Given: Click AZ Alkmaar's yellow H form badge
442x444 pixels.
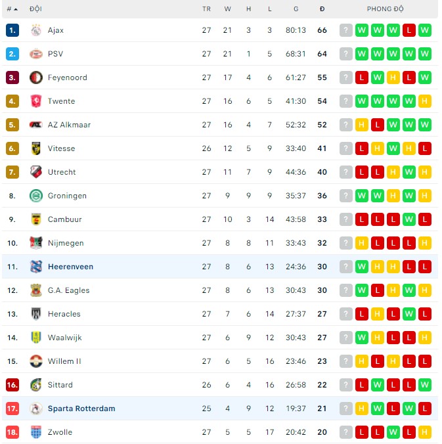Looking at the screenshot, I should point(362,125).
